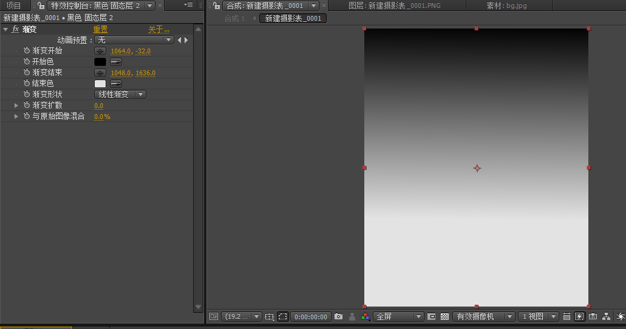Pick 结束色 with the eyedropper icon
Viewport: 626px width, 329px height.
pos(115,84)
